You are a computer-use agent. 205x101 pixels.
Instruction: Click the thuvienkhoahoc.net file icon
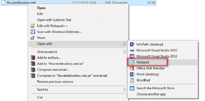3,3
